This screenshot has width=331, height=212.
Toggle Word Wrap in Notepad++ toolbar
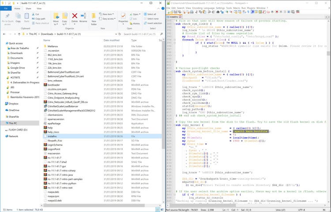pyautogui.click(x=244, y=12)
